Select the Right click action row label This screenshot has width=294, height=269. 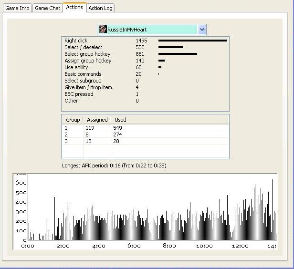[x=76, y=41]
